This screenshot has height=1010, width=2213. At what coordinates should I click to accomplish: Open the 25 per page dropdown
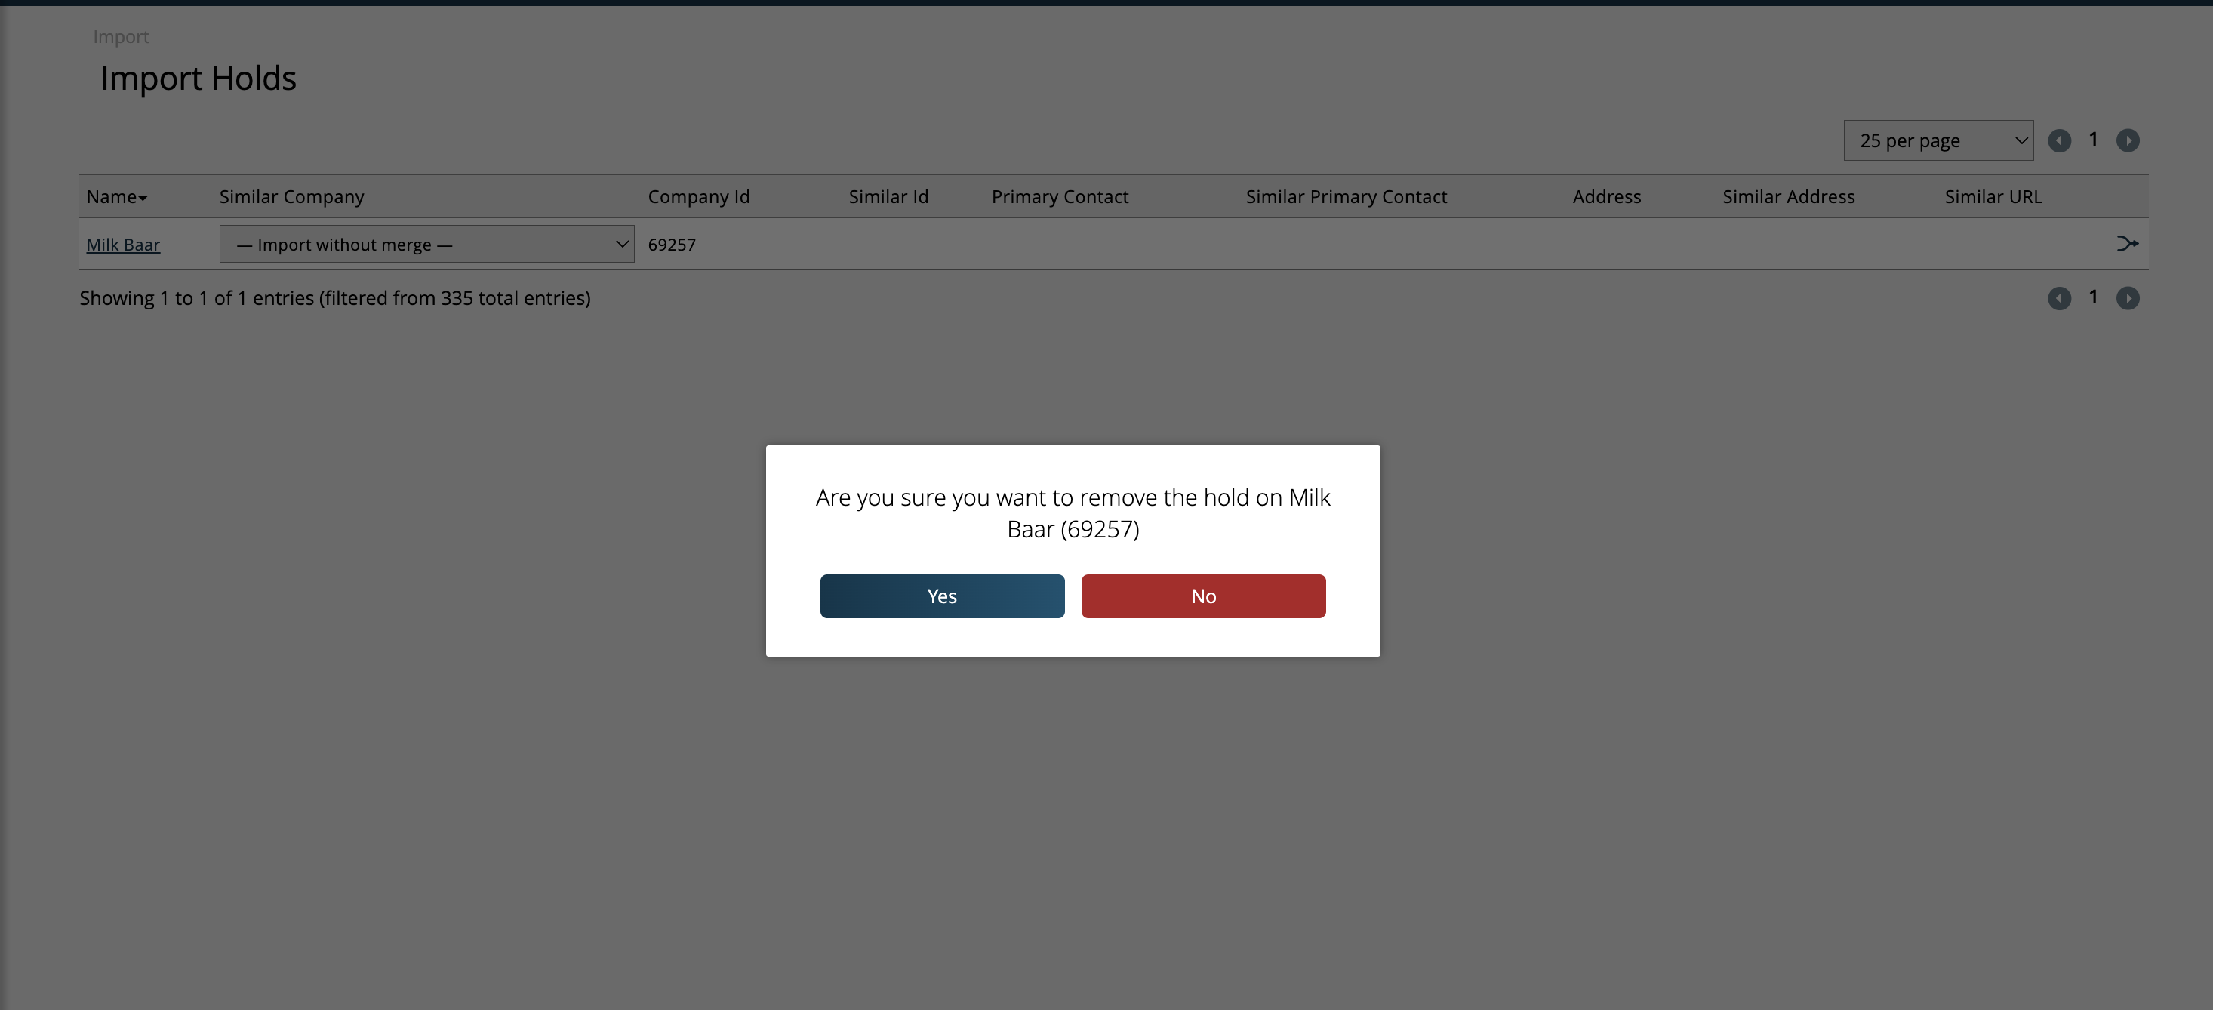pos(1938,140)
